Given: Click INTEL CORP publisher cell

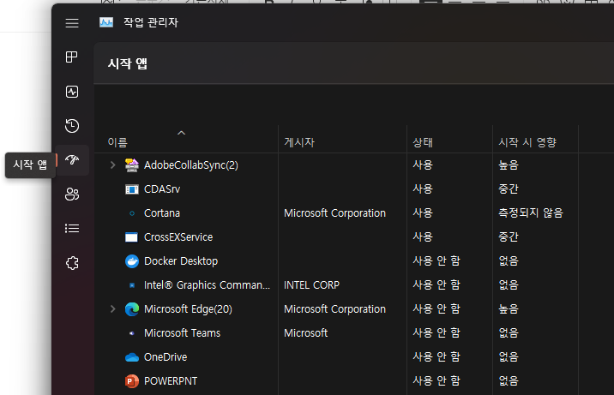Looking at the screenshot, I should (311, 285).
